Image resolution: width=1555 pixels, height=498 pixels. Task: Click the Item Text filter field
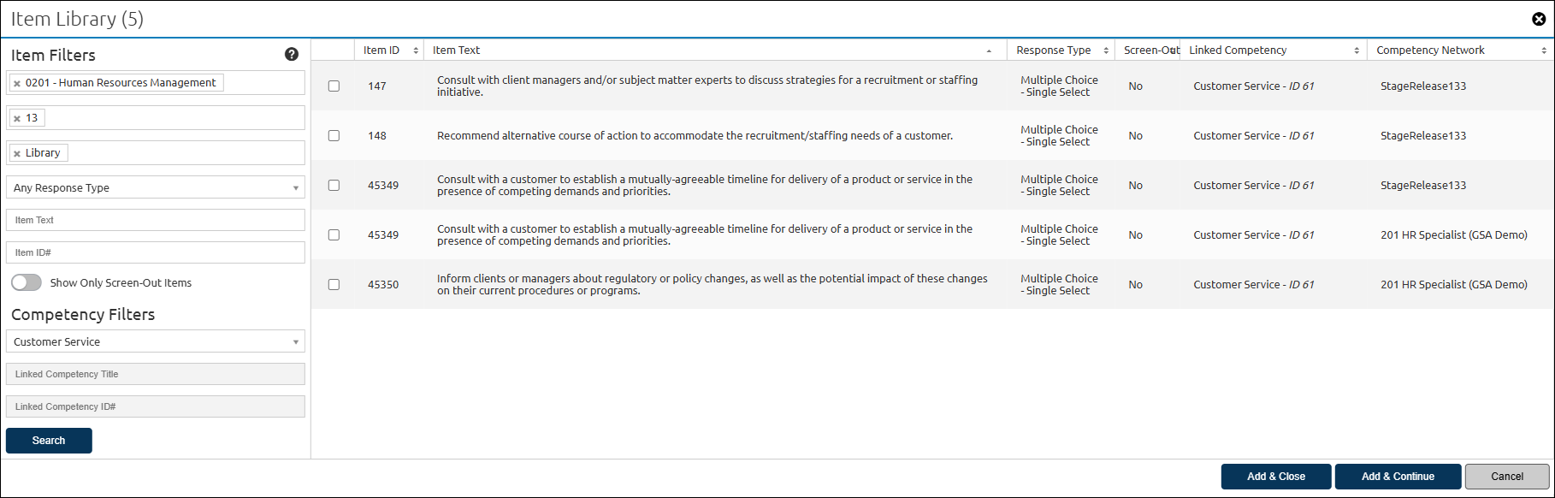(156, 220)
